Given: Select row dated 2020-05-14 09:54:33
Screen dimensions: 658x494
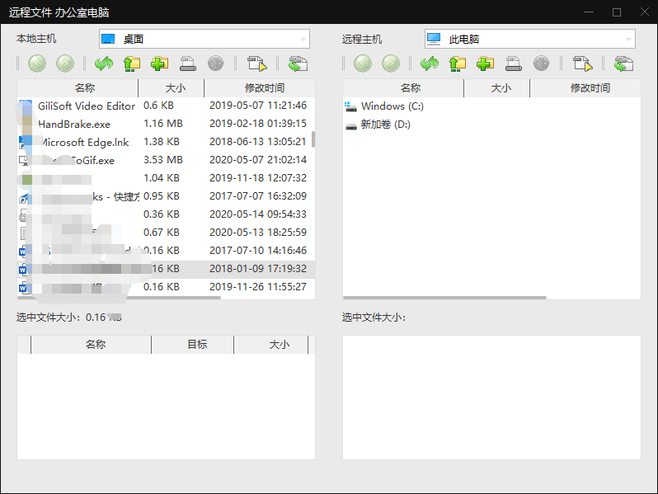Looking at the screenshot, I should coord(167,214).
